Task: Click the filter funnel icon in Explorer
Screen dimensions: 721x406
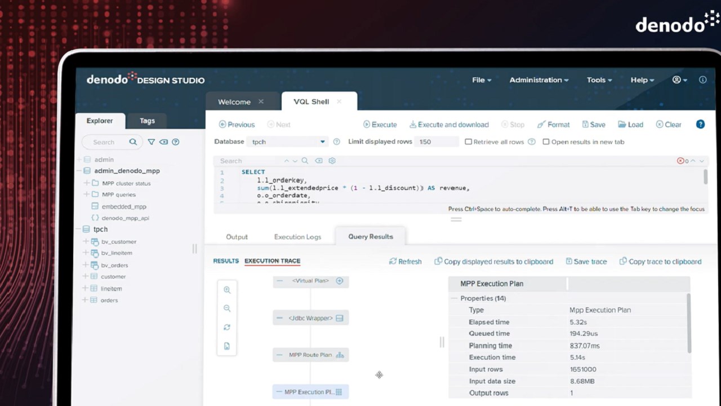Action: click(x=152, y=142)
